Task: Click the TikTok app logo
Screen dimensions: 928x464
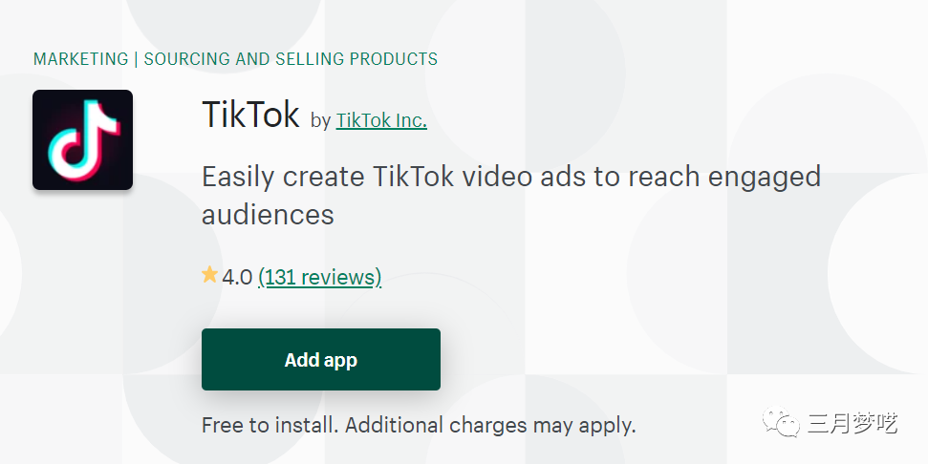Action: [82, 139]
